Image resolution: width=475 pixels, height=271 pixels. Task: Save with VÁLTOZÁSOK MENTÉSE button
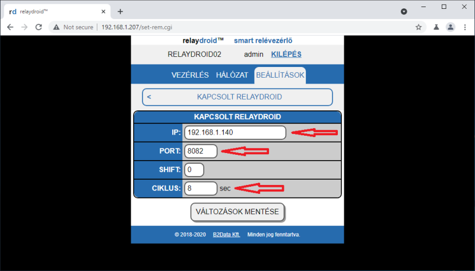coord(237,212)
